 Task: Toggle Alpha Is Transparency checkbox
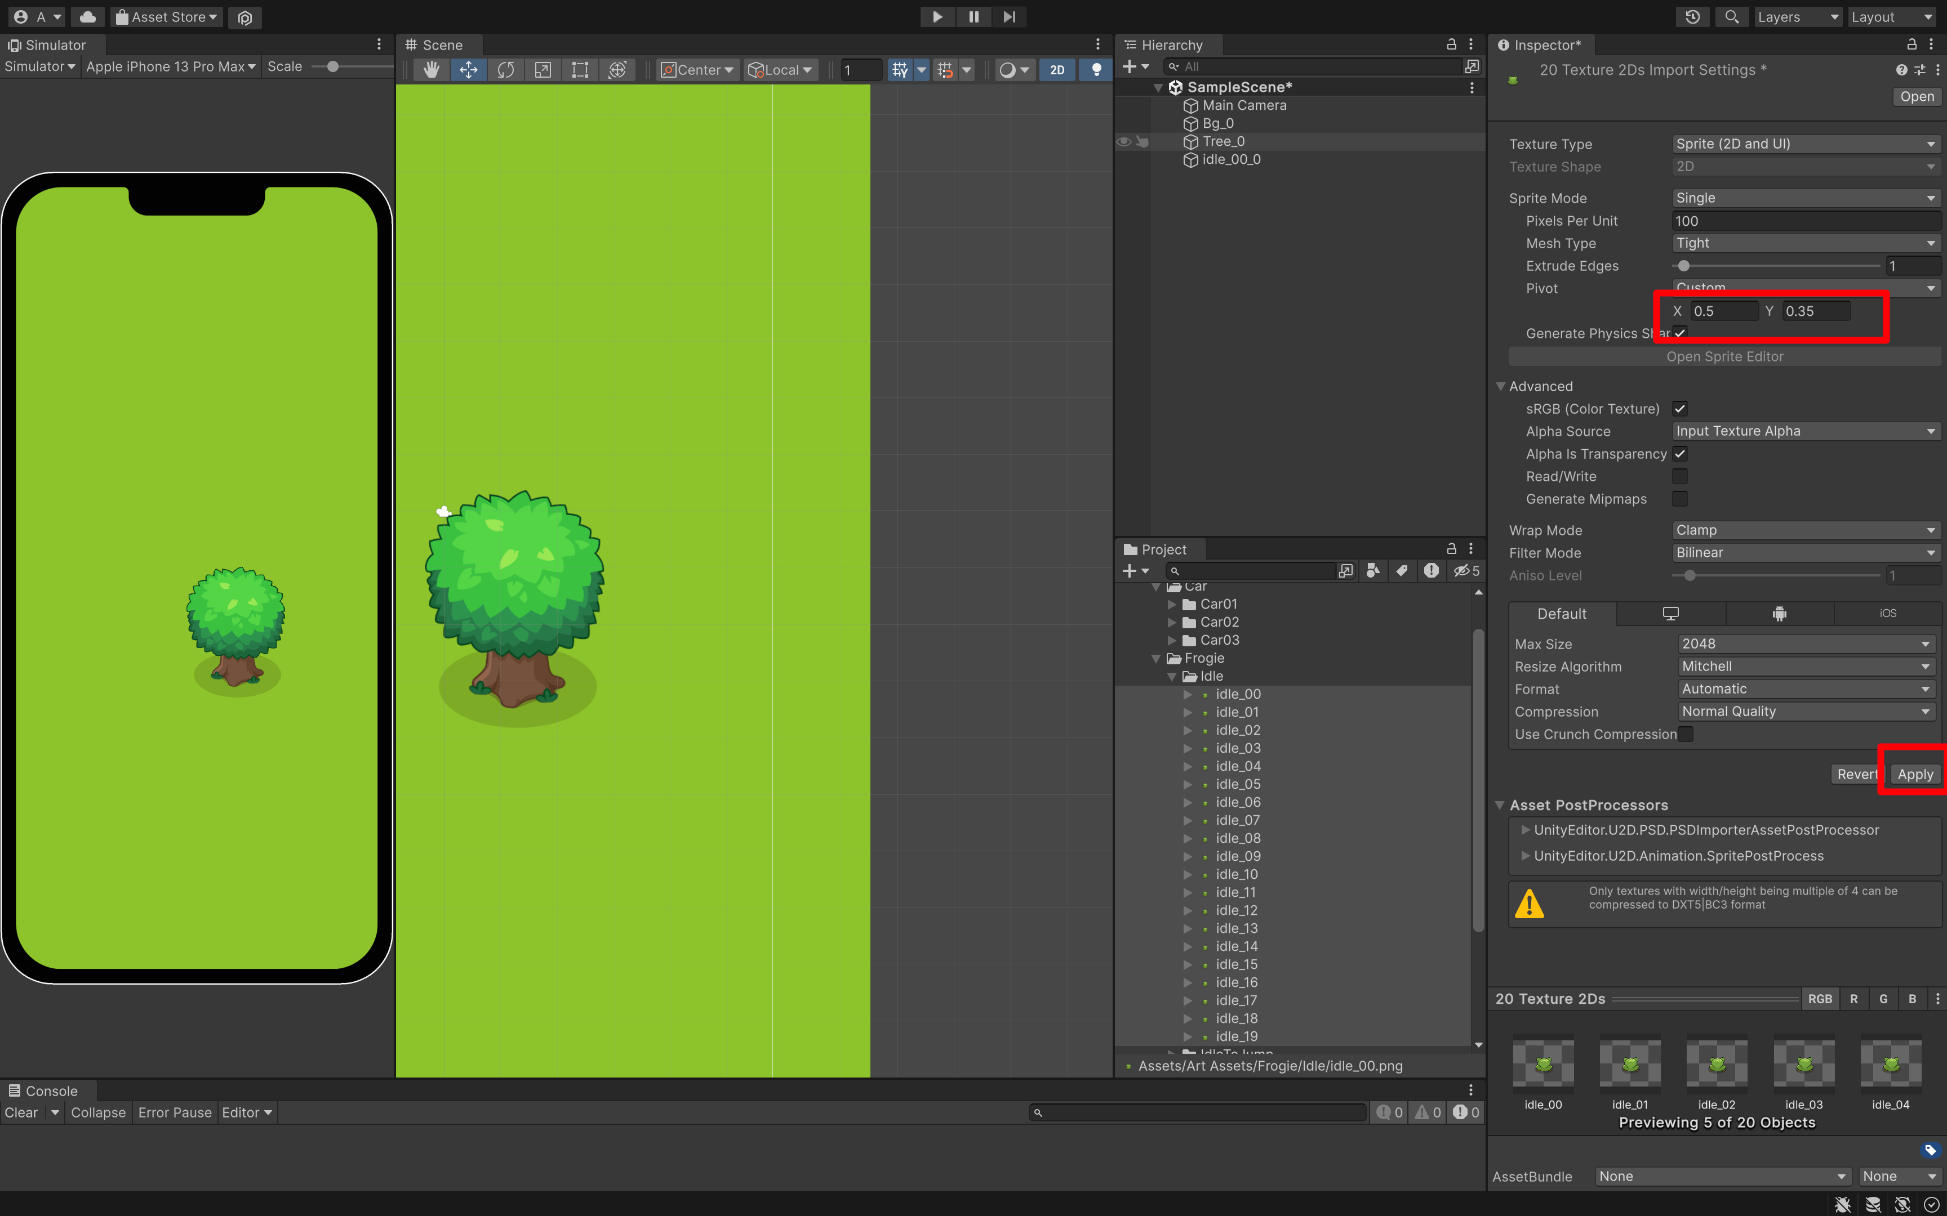[1680, 454]
